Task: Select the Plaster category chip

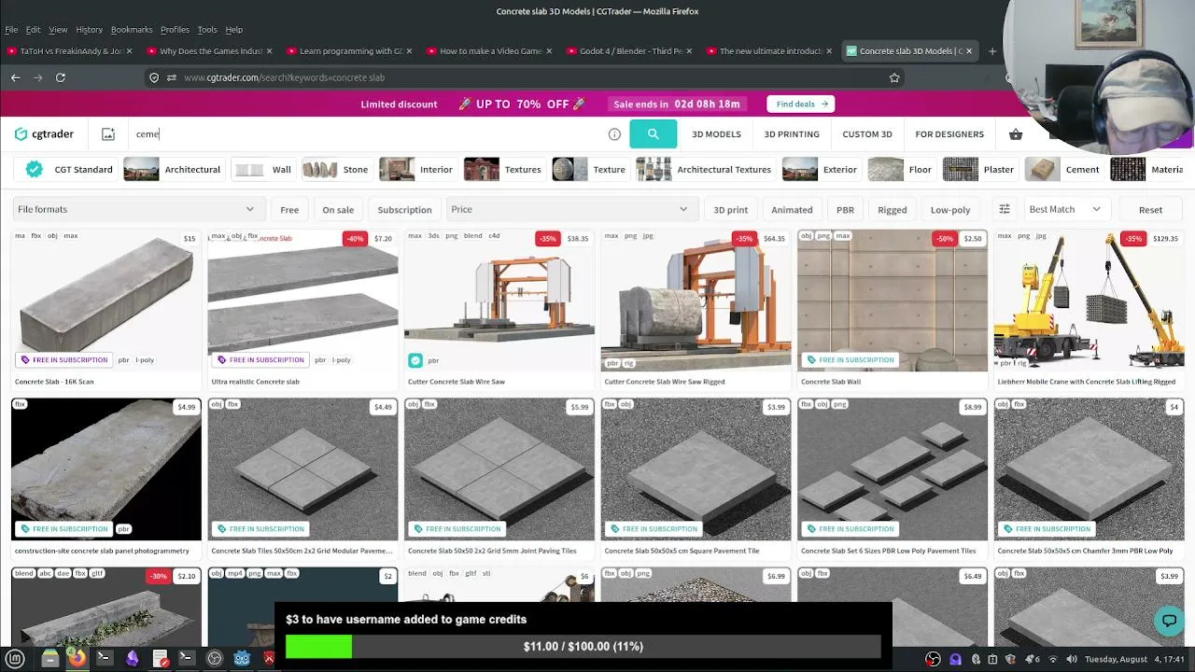Action: pyautogui.click(x=978, y=170)
